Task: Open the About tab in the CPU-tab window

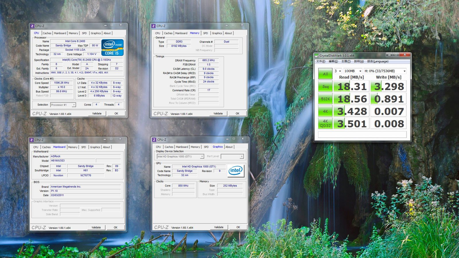Action: 107,33
